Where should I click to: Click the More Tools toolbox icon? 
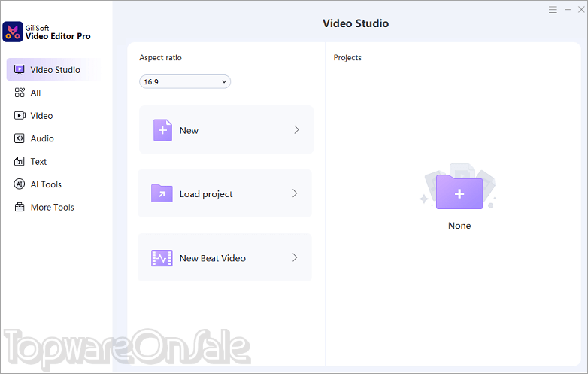[x=20, y=207]
